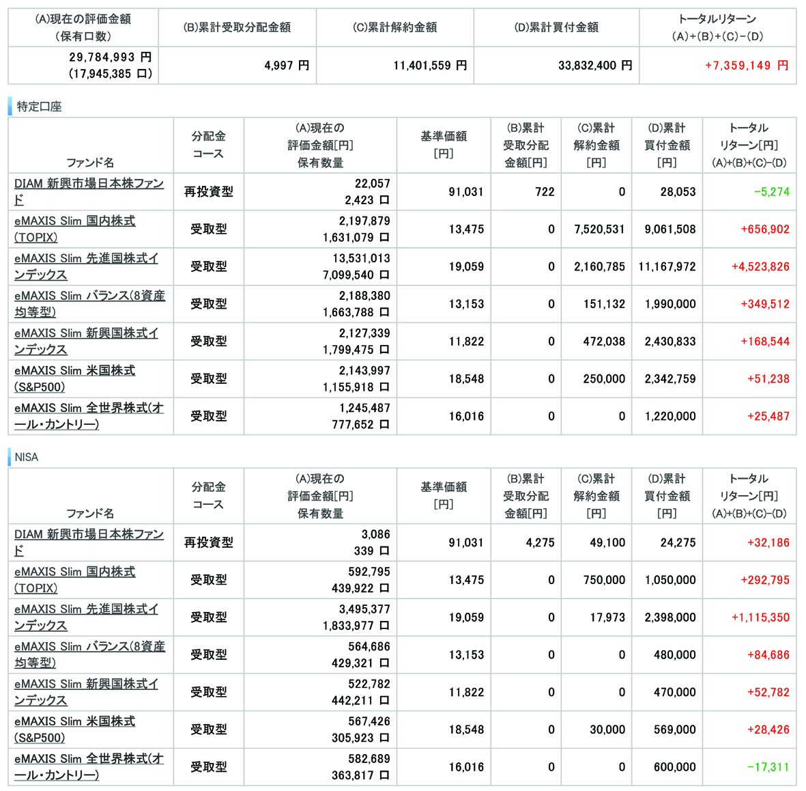Select the 7,099,540 口 holding quantity
Viewport: 806px width, 791px height.
click(356, 275)
